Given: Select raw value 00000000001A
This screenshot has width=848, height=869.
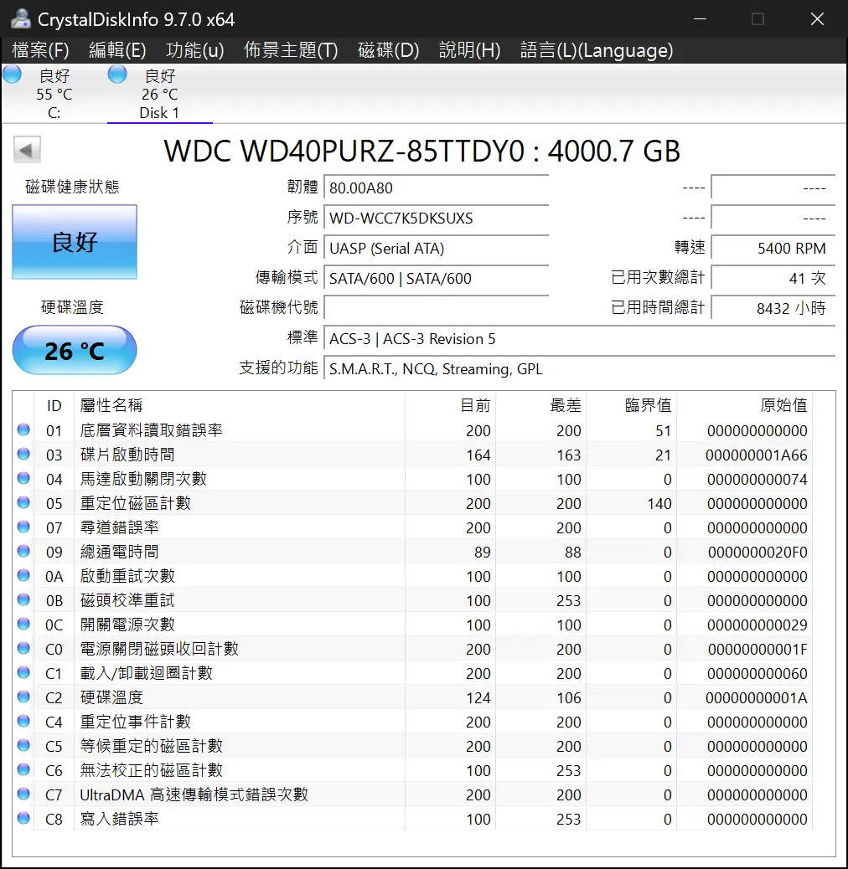Looking at the screenshot, I should [x=757, y=698].
